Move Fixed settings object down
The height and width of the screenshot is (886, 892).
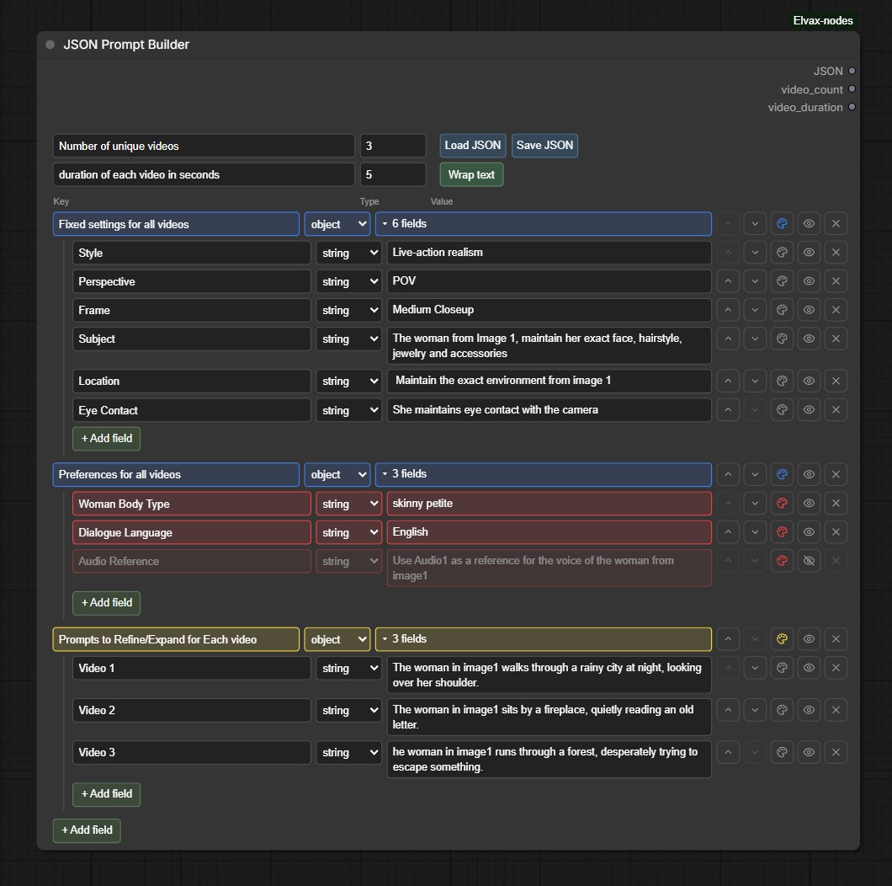pyautogui.click(x=755, y=224)
